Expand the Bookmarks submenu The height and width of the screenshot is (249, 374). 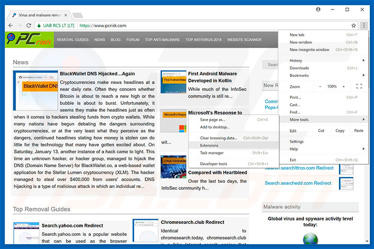323,75
